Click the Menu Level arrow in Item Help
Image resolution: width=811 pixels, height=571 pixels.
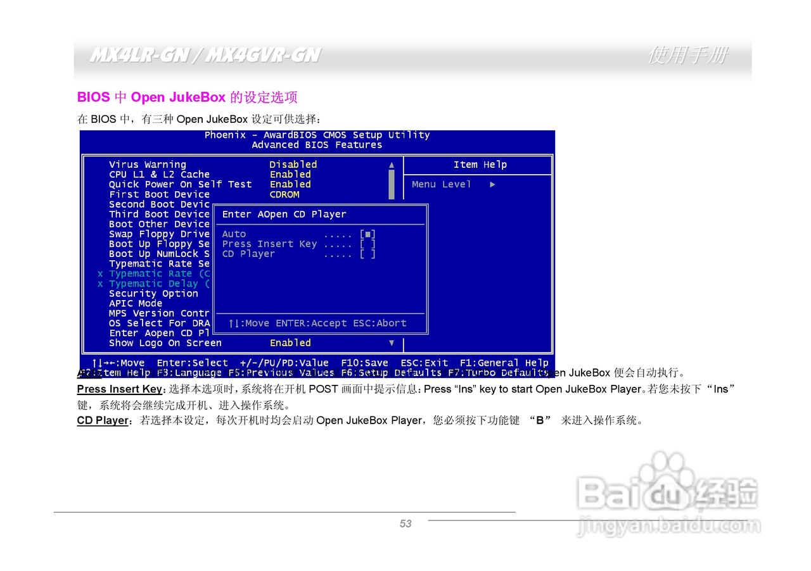pos(492,184)
